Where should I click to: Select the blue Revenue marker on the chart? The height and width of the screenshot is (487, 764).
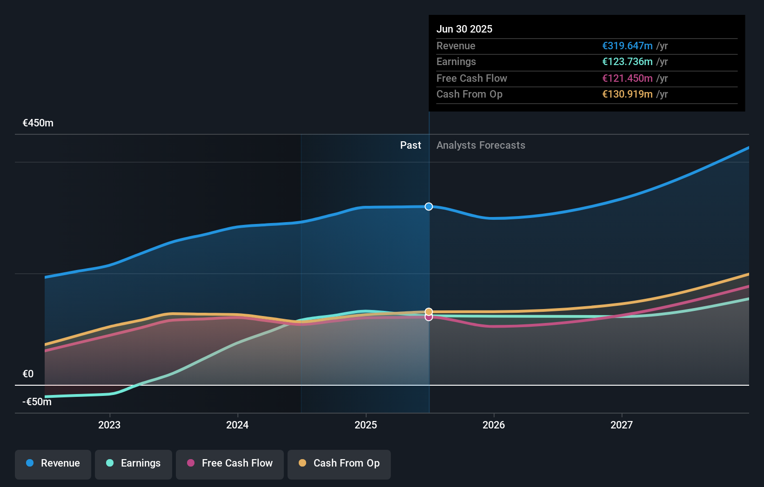(428, 206)
